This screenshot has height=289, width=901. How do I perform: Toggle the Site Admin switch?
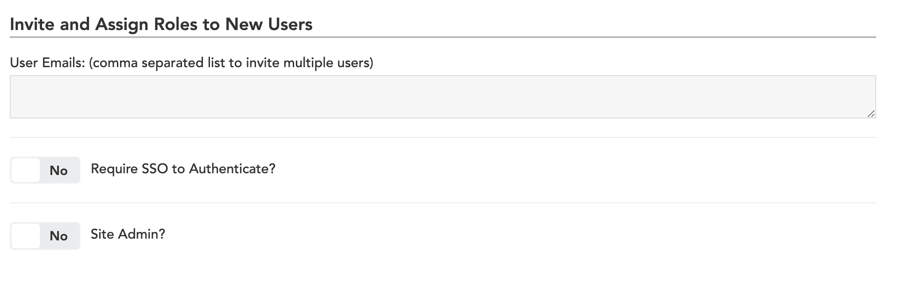45,236
